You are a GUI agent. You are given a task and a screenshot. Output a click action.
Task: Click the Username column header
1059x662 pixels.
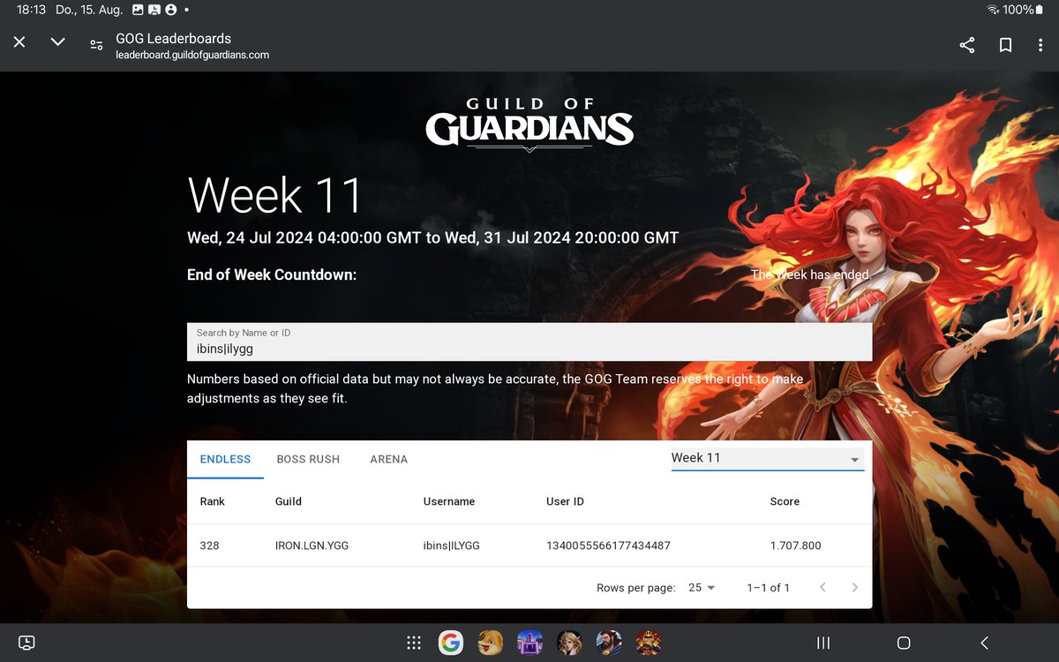pos(449,501)
